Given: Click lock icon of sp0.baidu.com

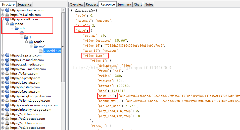Looking at the screenshot, I should click(x=7, y=114).
